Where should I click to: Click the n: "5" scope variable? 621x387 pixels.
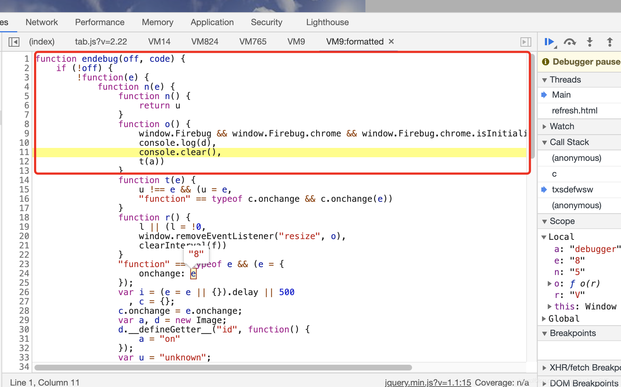click(569, 272)
